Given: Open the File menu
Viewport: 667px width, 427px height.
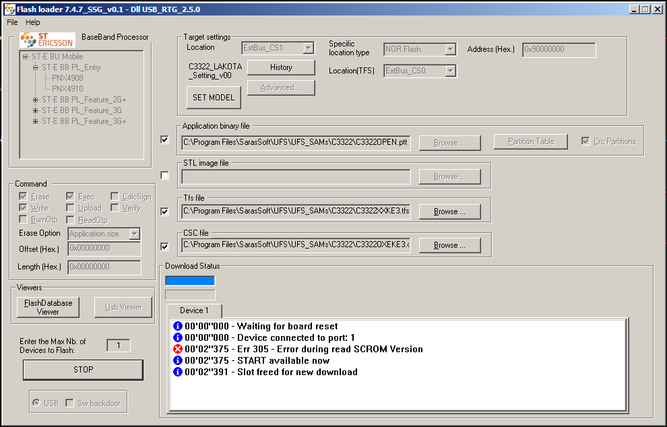Looking at the screenshot, I should 12,22.
